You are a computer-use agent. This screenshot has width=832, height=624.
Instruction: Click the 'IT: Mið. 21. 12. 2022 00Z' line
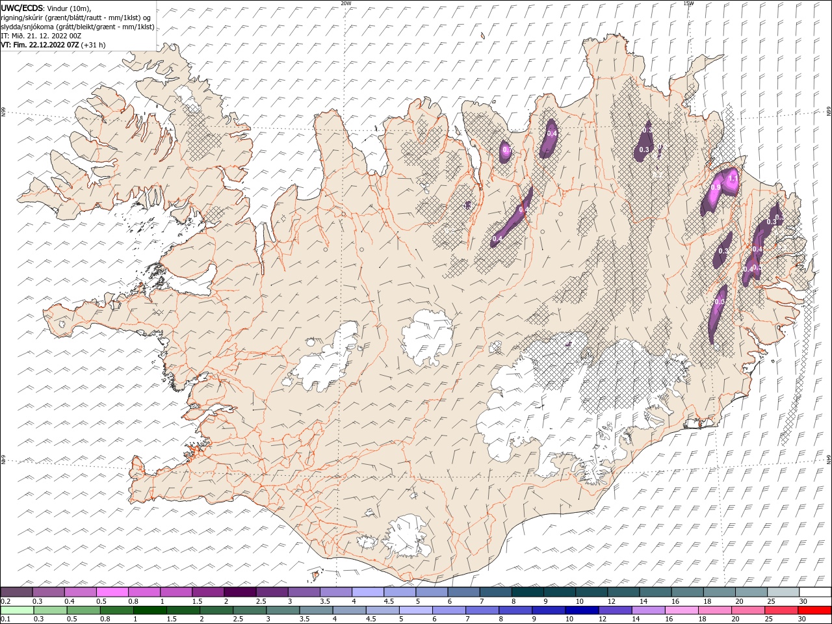click(41, 36)
